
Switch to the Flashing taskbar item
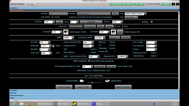click(100, 104)
